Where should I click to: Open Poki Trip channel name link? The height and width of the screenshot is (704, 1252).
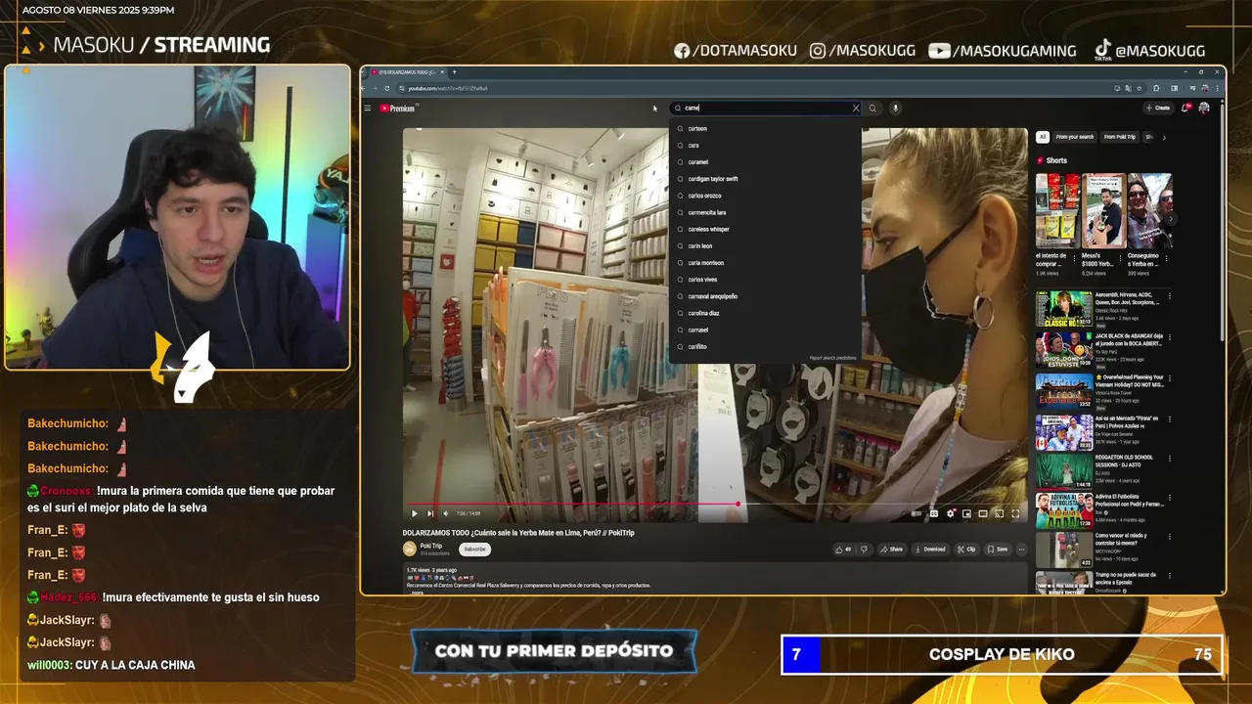tap(431, 546)
